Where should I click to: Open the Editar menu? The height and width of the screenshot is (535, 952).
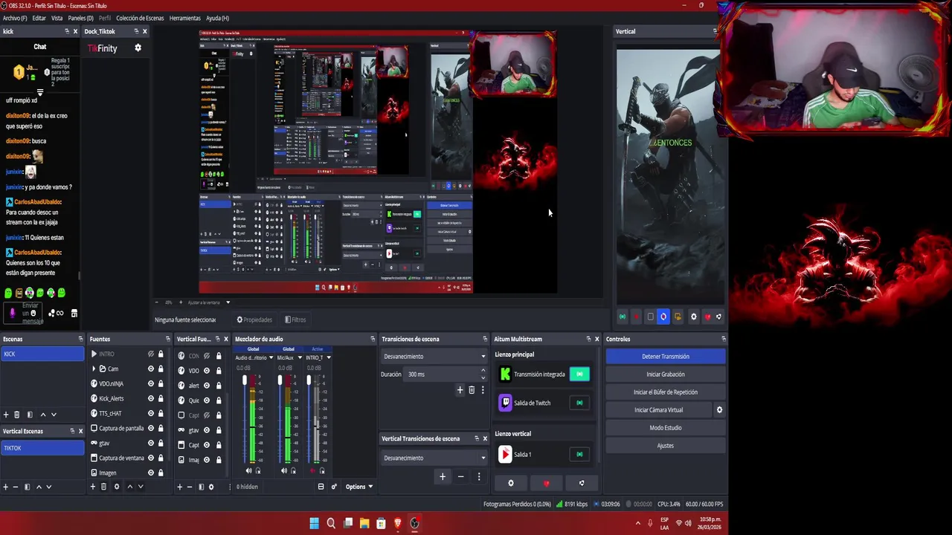click(x=39, y=18)
